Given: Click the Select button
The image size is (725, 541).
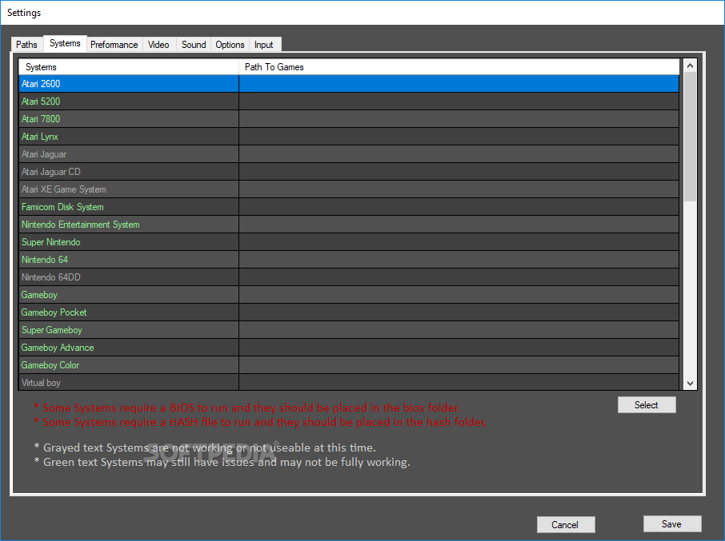Looking at the screenshot, I should coord(647,405).
